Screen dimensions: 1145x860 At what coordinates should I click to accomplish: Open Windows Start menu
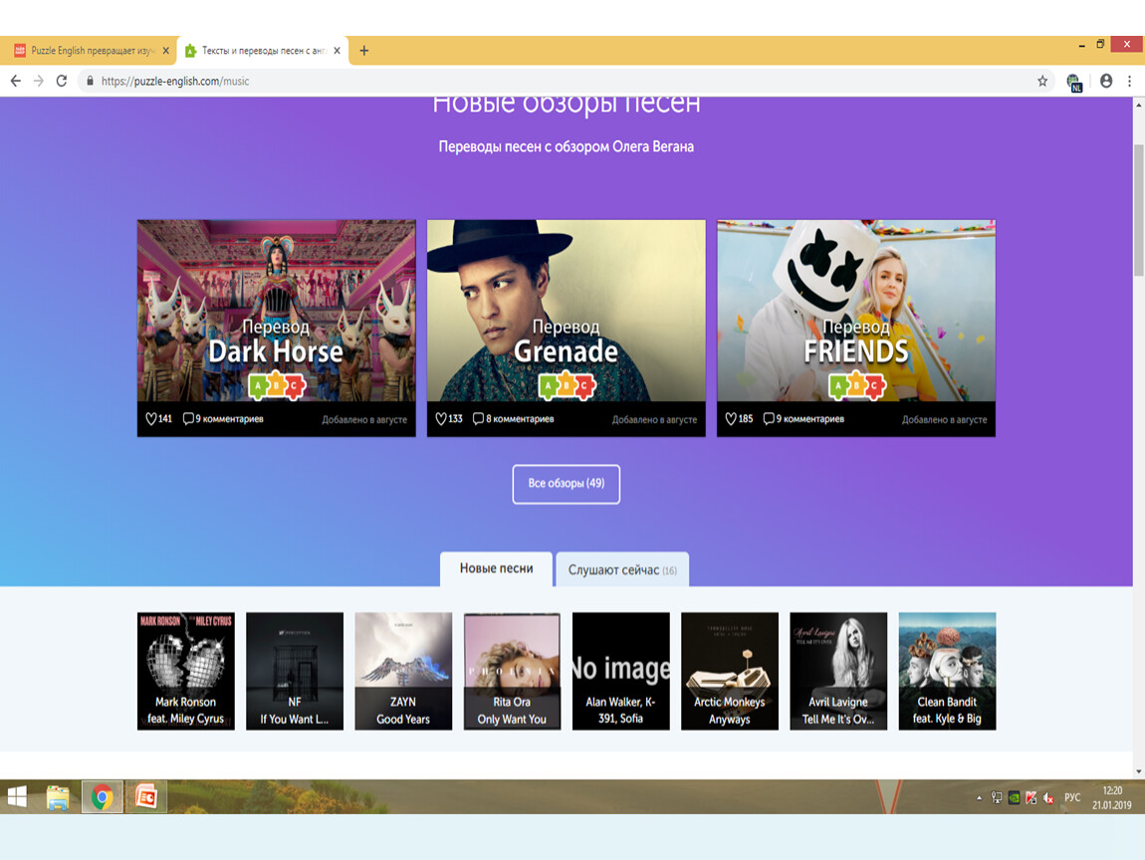tap(18, 797)
